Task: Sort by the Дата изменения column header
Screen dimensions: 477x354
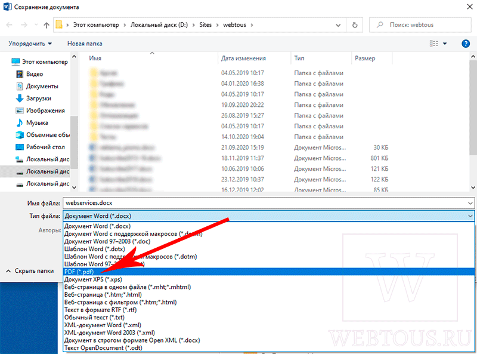Action: [243, 59]
